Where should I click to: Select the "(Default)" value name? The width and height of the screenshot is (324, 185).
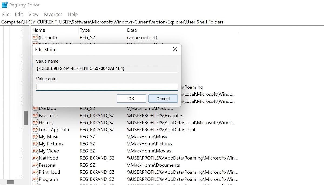pyautogui.click(x=48, y=37)
